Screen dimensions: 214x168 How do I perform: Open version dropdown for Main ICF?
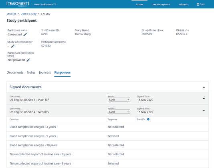(x=119, y=99)
